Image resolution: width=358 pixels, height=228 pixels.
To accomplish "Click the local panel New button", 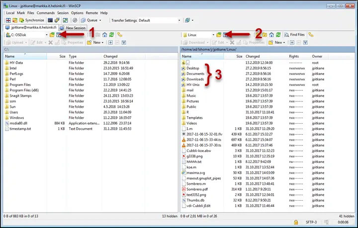I will tap(95, 42).
